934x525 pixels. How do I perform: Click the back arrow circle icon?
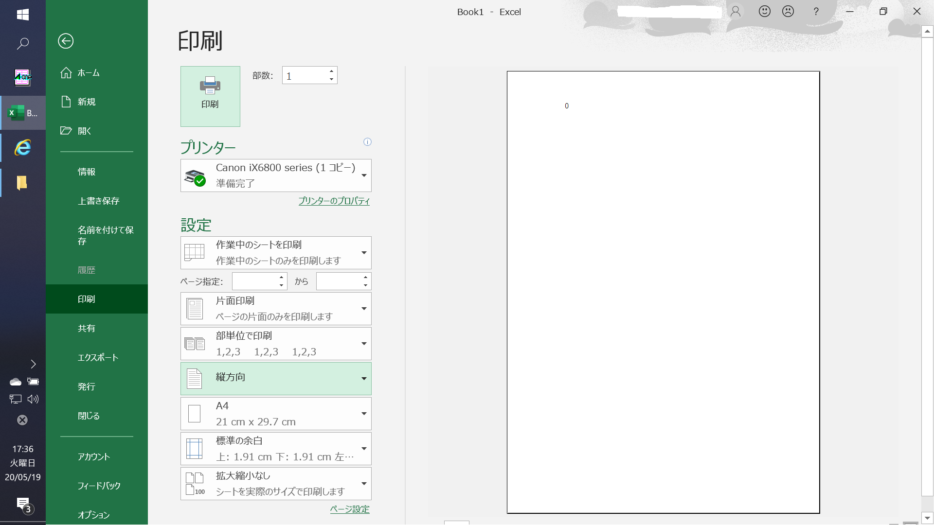[66, 41]
